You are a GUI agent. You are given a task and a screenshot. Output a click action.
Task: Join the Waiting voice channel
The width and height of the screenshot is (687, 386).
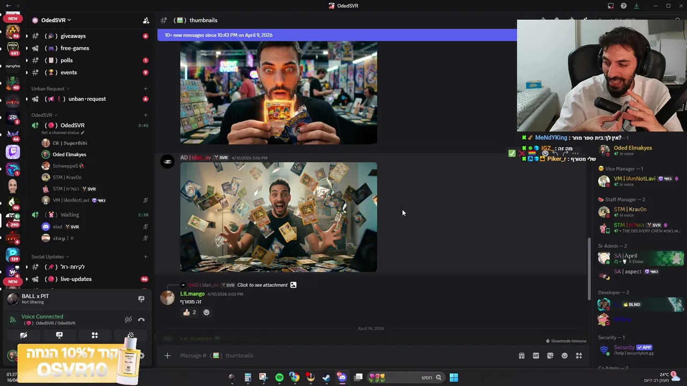coord(90,214)
